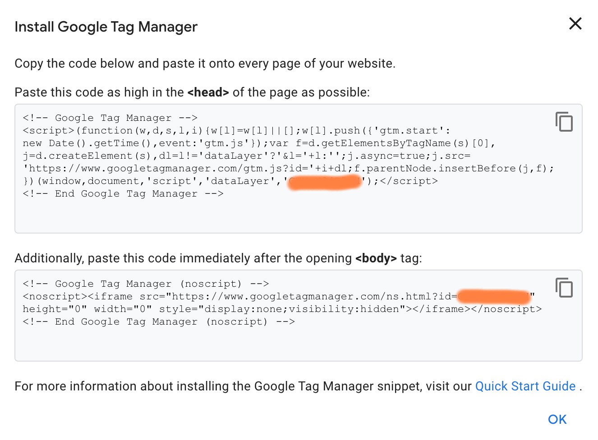Click the instruction text about pasting onto every page
The image size is (598, 440).
pyautogui.click(x=205, y=63)
